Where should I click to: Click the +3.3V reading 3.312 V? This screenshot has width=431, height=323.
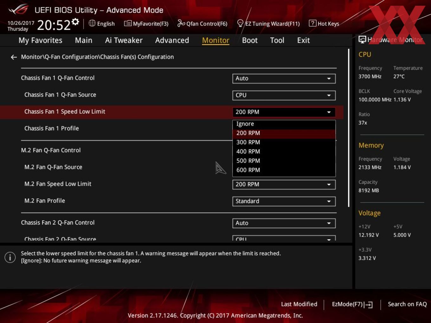[x=367, y=258]
